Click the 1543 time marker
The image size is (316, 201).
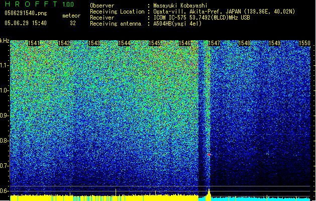pyautogui.click(x=94, y=43)
